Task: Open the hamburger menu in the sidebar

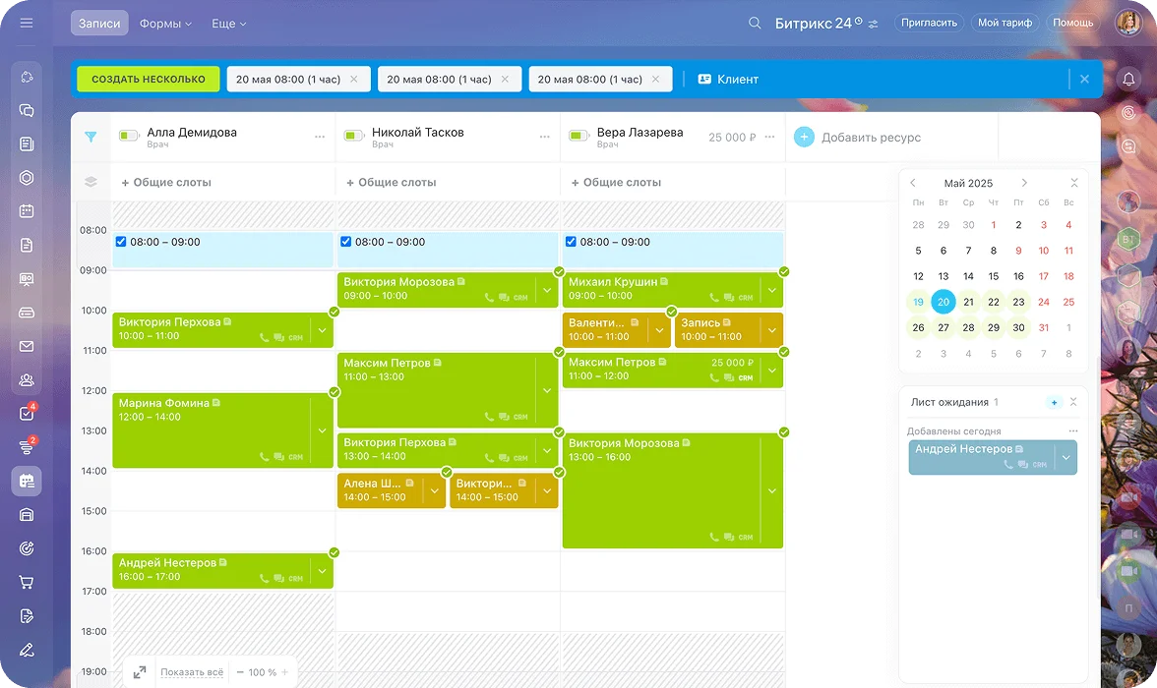Action: [x=27, y=23]
